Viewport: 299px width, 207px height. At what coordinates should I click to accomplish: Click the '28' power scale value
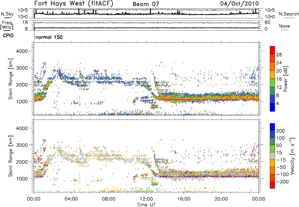click(x=279, y=55)
